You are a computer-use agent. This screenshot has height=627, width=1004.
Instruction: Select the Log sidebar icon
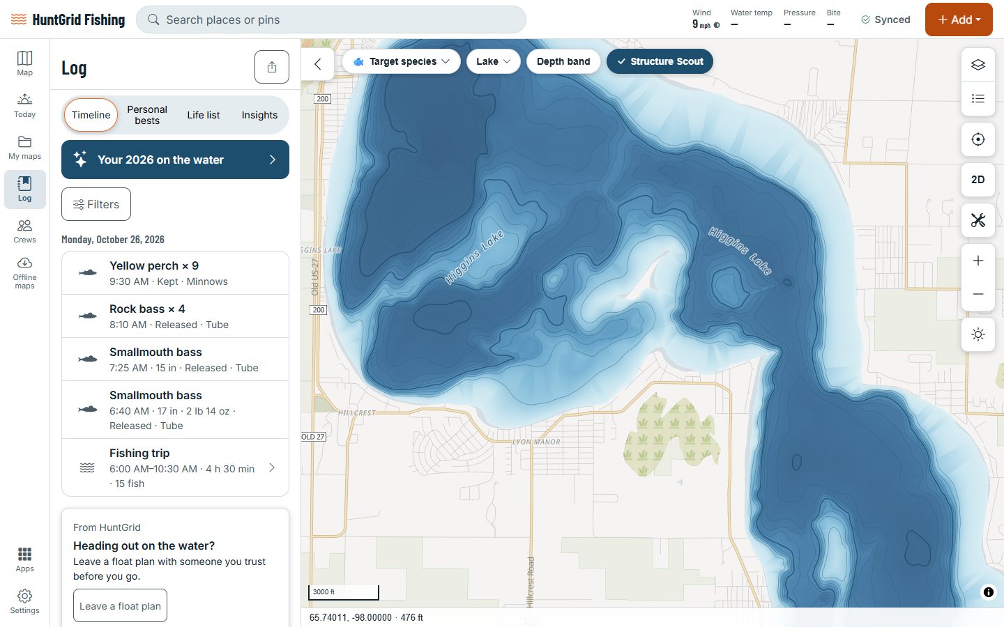24,189
